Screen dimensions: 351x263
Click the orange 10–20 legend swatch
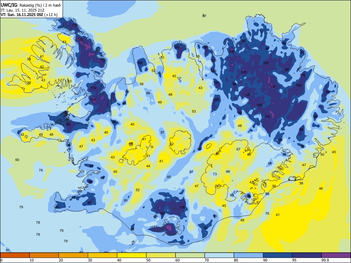click(44, 255)
